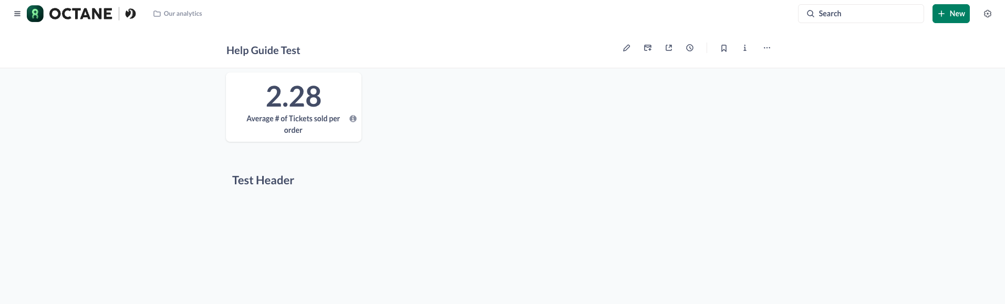Expand the three-dots more options menu

click(767, 48)
